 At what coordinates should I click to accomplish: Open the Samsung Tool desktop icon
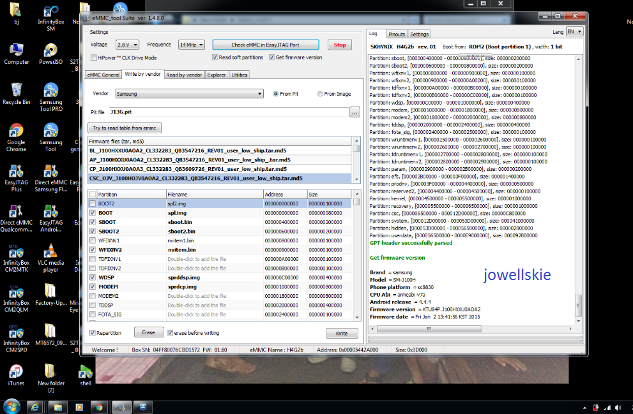[51, 137]
